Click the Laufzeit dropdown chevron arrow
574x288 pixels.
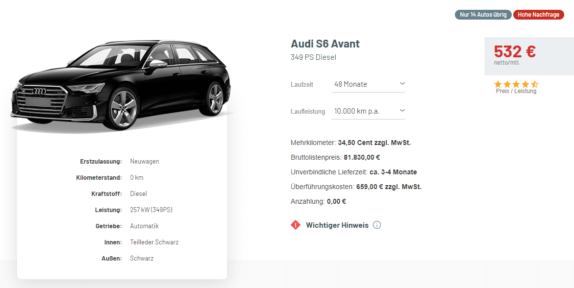(x=402, y=84)
